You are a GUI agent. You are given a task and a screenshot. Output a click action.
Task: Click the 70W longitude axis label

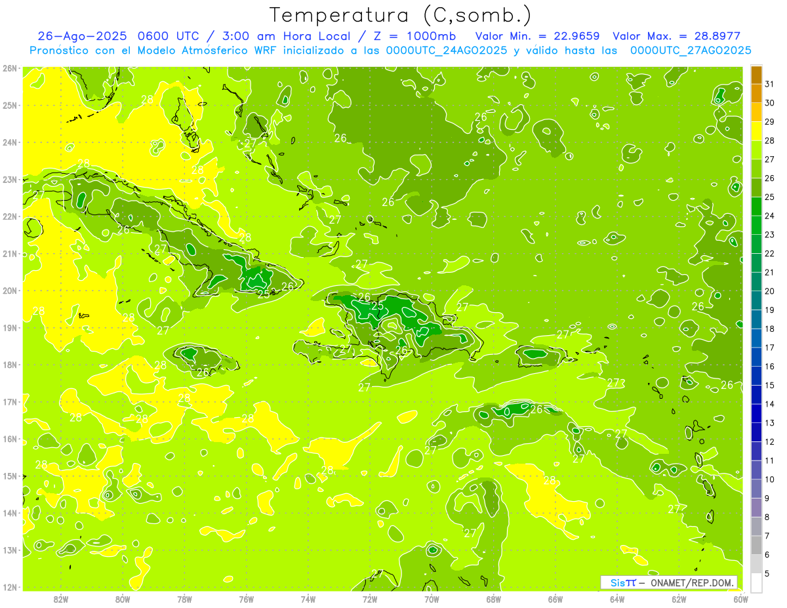432,599
